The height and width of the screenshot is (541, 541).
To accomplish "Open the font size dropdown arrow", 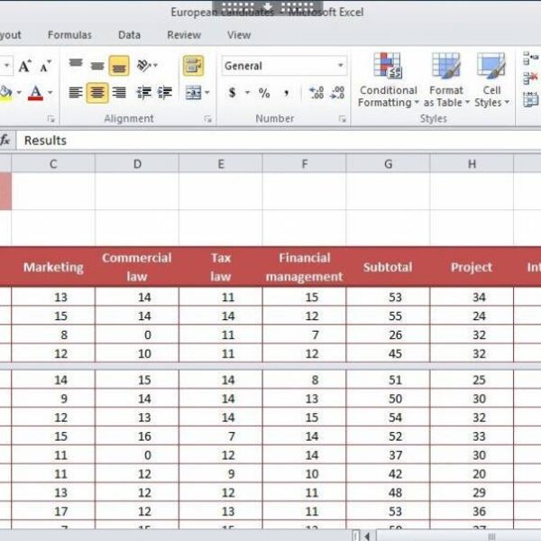I will (6, 65).
